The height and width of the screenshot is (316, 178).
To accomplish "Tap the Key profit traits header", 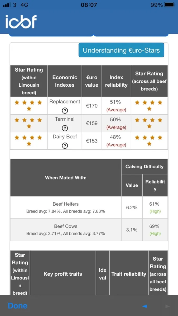I will 63,274.
